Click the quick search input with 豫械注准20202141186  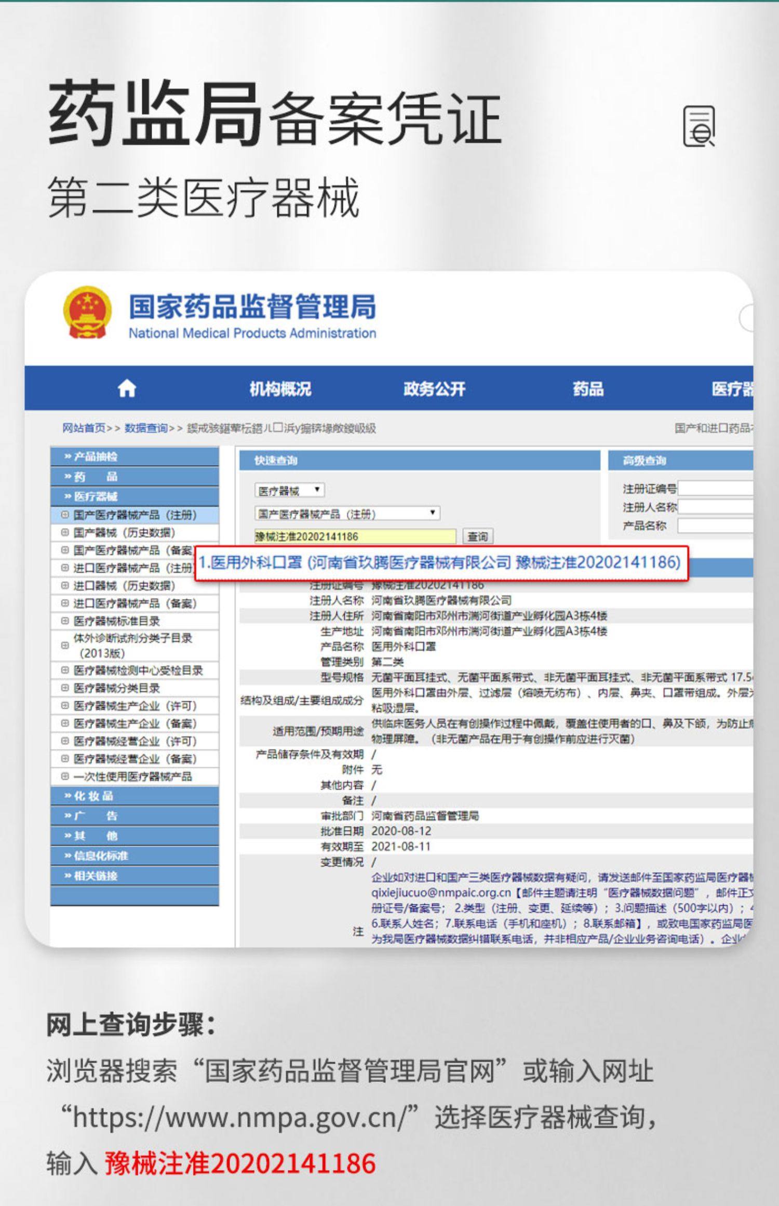click(x=355, y=537)
